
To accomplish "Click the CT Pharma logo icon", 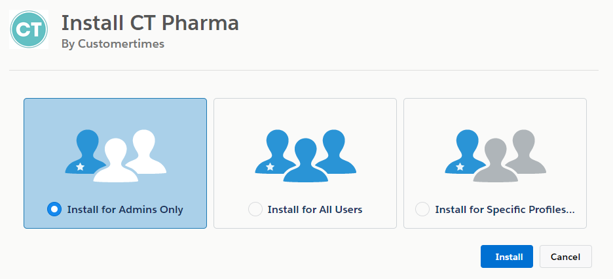I will point(29,29).
